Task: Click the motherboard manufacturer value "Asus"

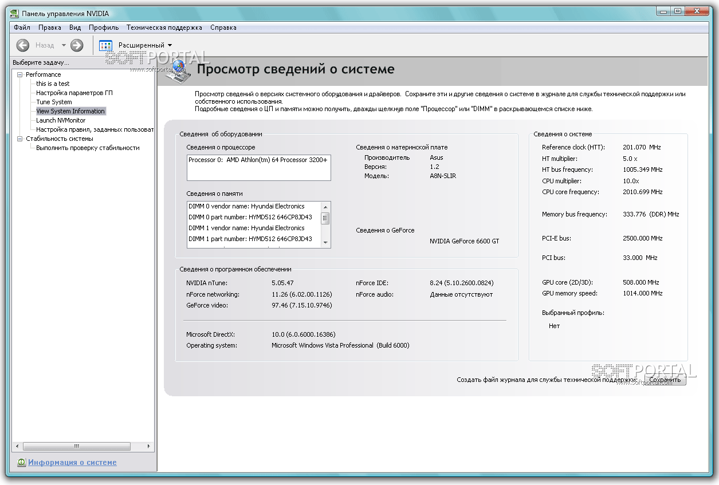Action: [437, 157]
